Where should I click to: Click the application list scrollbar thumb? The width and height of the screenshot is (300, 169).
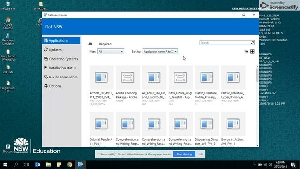point(257,75)
